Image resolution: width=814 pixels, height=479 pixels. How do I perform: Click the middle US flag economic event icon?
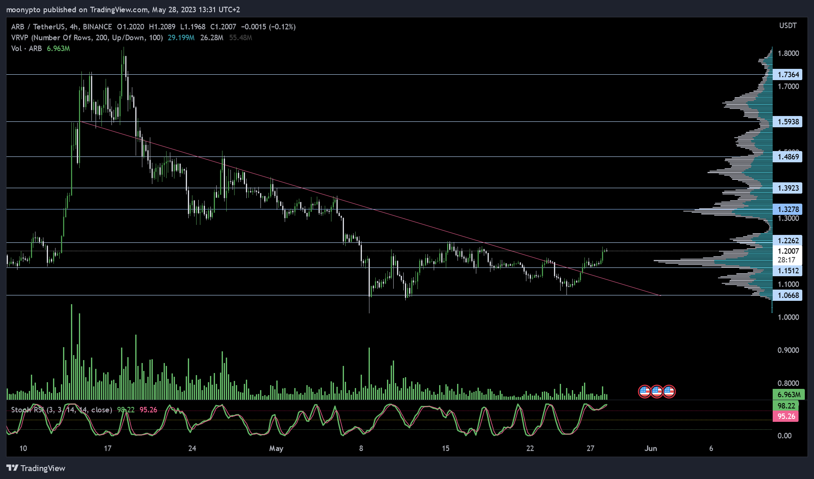[x=657, y=391]
